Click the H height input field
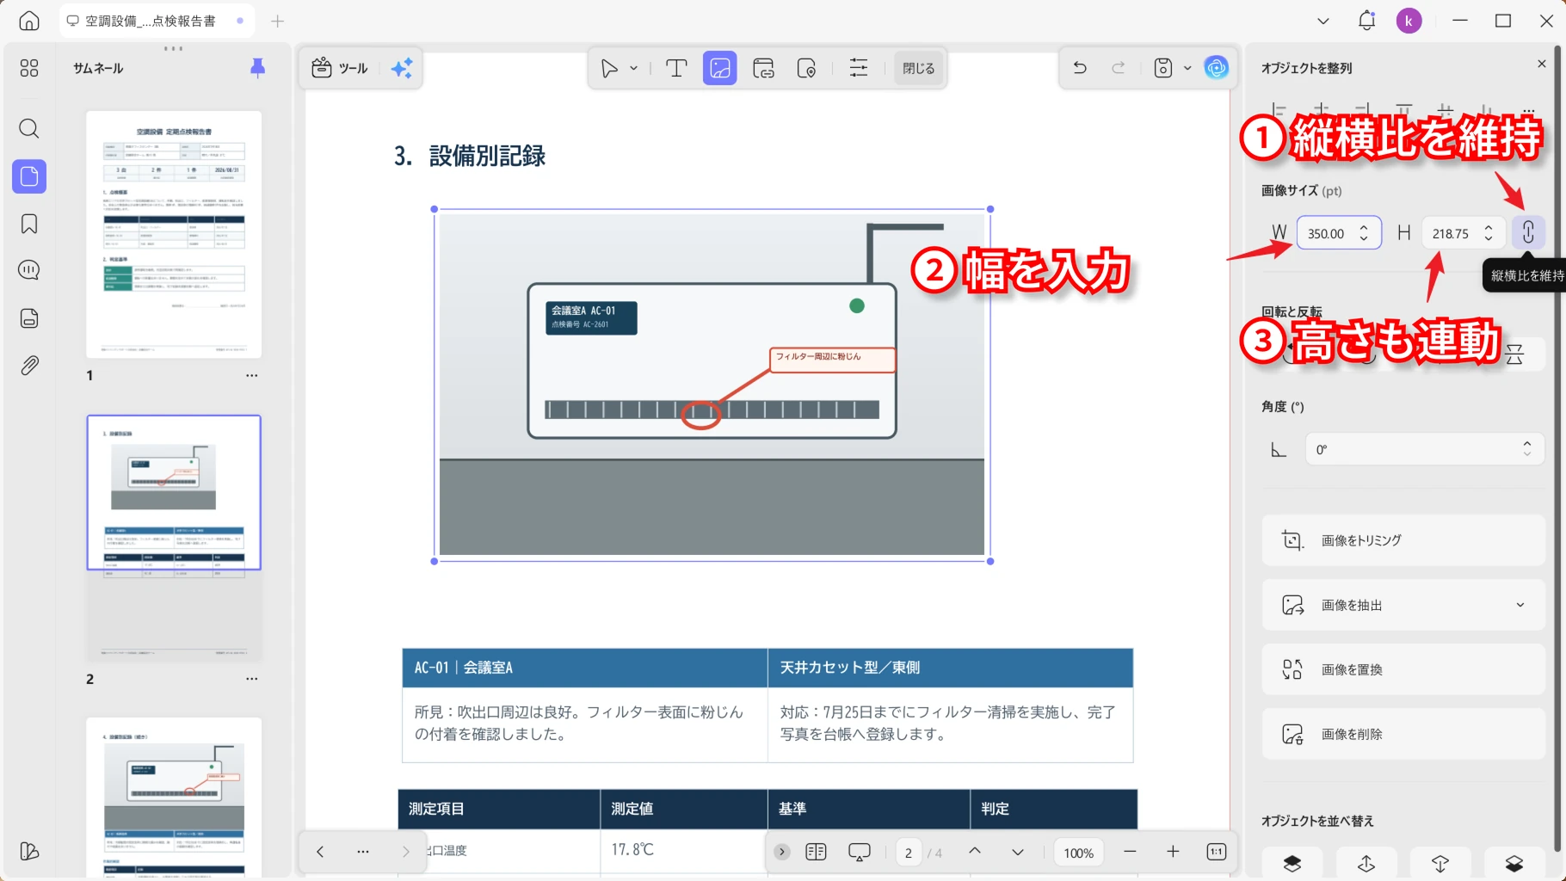The height and width of the screenshot is (881, 1566). tap(1464, 233)
